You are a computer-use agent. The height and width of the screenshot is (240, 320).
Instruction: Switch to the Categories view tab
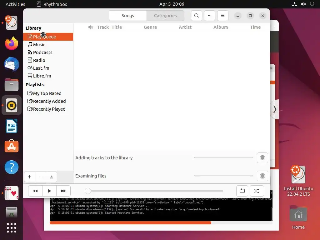pos(165,16)
